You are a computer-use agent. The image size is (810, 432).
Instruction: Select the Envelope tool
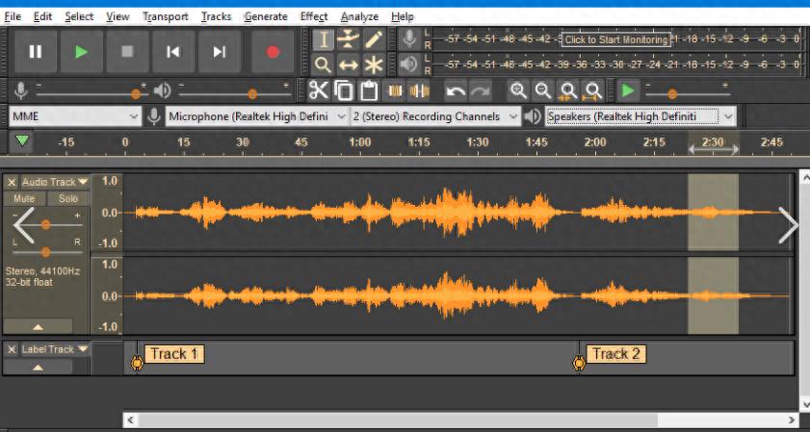pos(348,39)
